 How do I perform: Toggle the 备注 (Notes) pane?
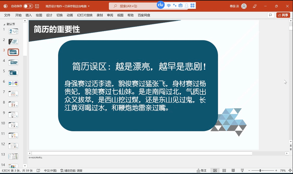[x=202, y=171]
